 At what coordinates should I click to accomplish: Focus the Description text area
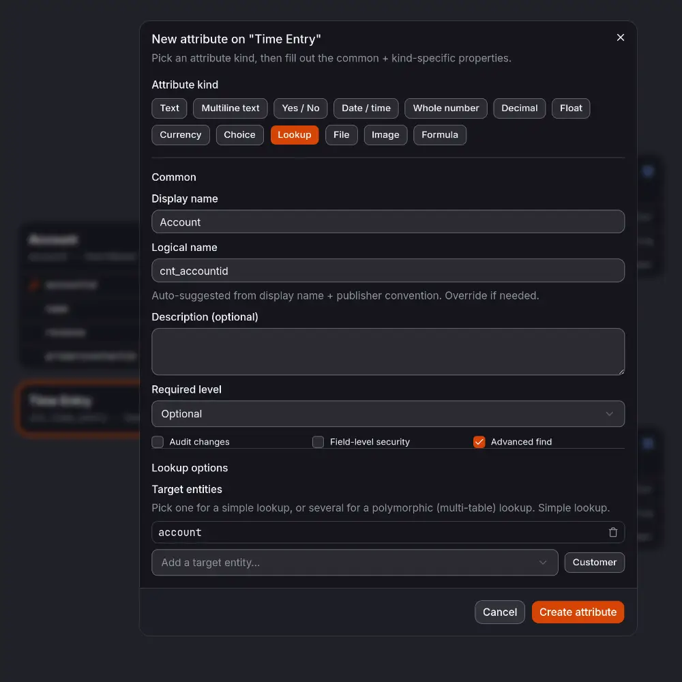(x=388, y=351)
